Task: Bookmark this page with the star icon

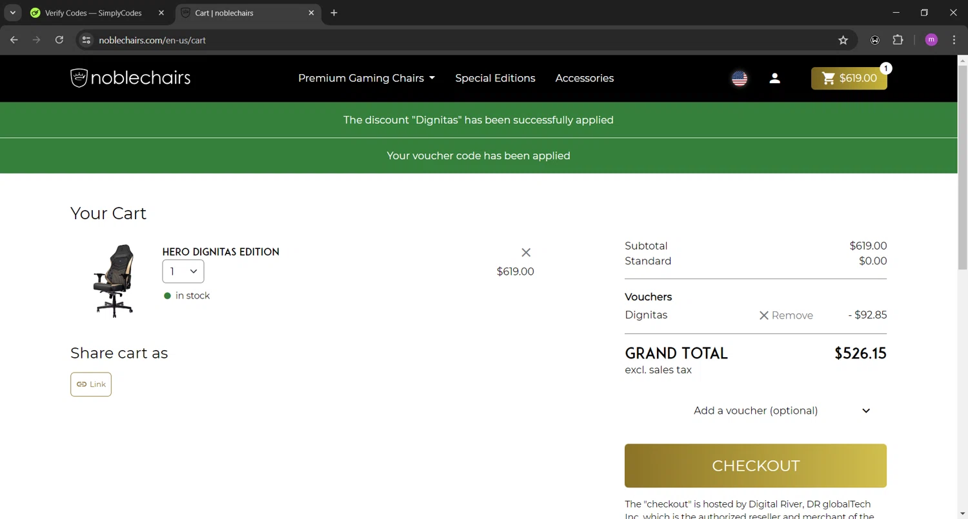Action: pyautogui.click(x=843, y=40)
